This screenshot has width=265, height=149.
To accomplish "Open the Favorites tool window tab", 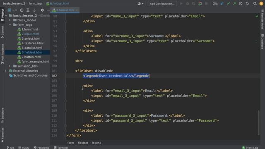I will tap(2, 135).
